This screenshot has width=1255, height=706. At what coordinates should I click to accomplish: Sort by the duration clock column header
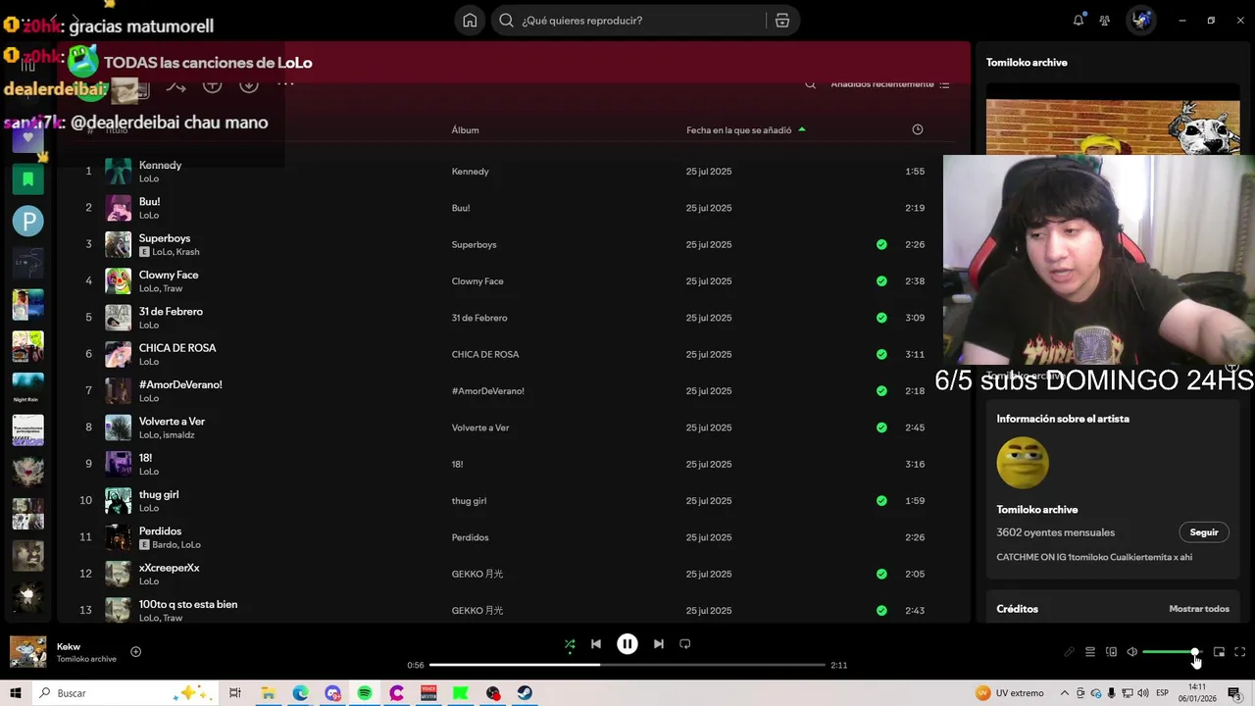(918, 129)
